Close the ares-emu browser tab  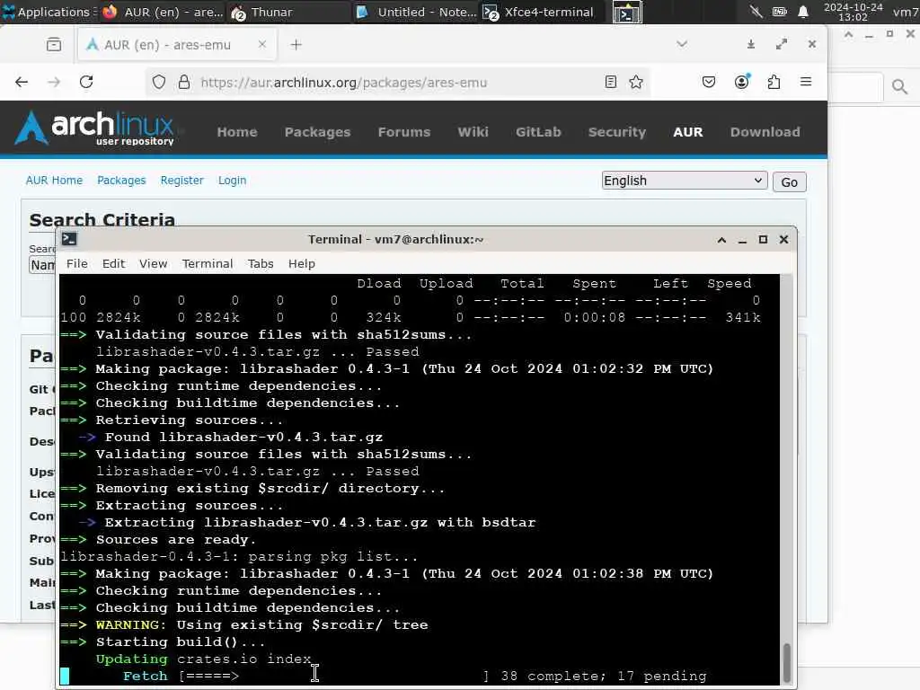262,45
